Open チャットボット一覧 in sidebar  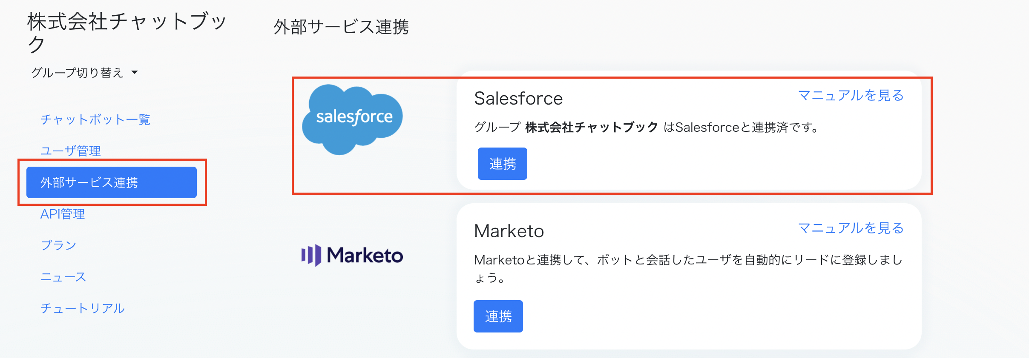[x=95, y=119]
